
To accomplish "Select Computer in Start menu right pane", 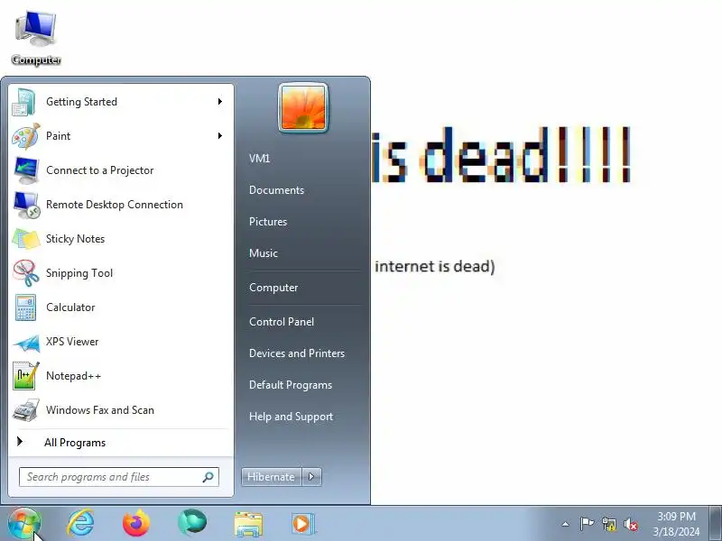I will click(x=273, y=288).
